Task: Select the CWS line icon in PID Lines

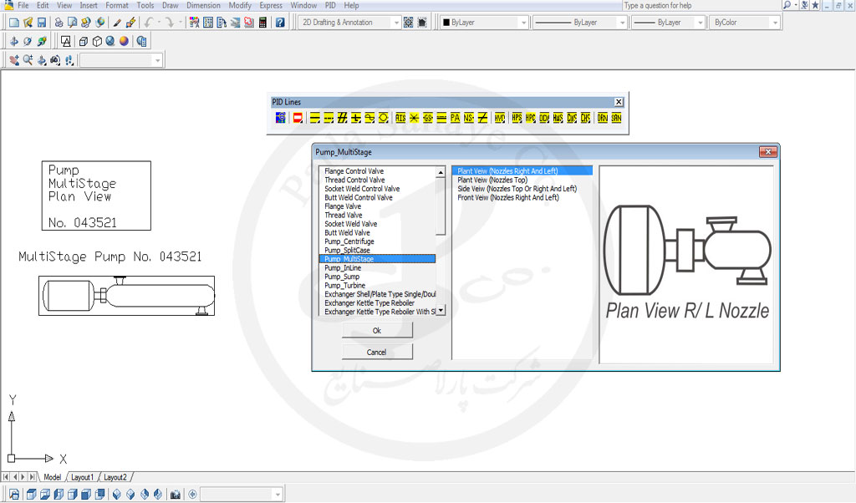Action: pos(572,118)
